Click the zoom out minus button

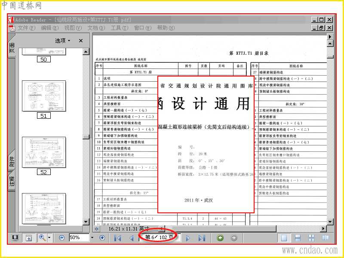tap(62, 238)
